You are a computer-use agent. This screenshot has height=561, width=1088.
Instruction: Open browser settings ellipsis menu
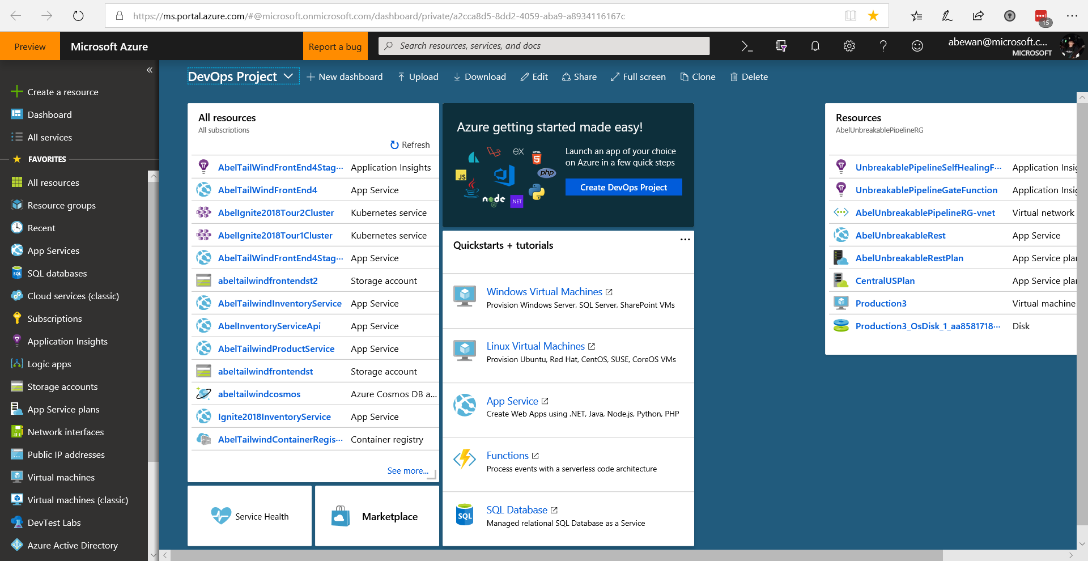pyautogui.click(x=1072, y=16)
